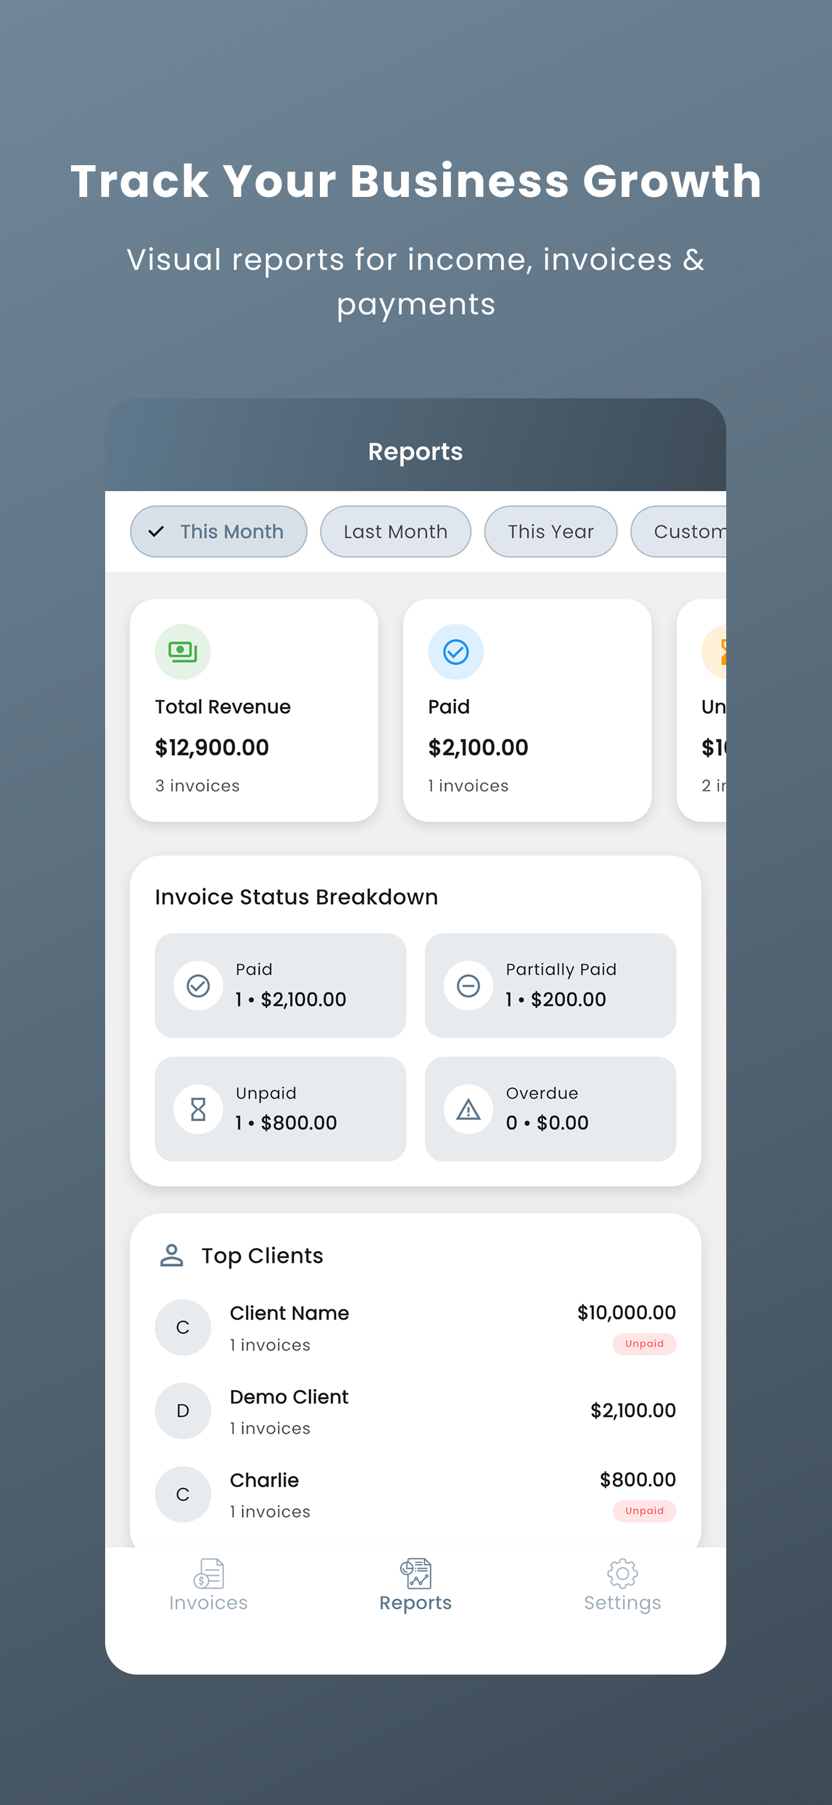The image size is (832, 1805).
Task: Click the Demo Client row title
Action: point(289,1396)
